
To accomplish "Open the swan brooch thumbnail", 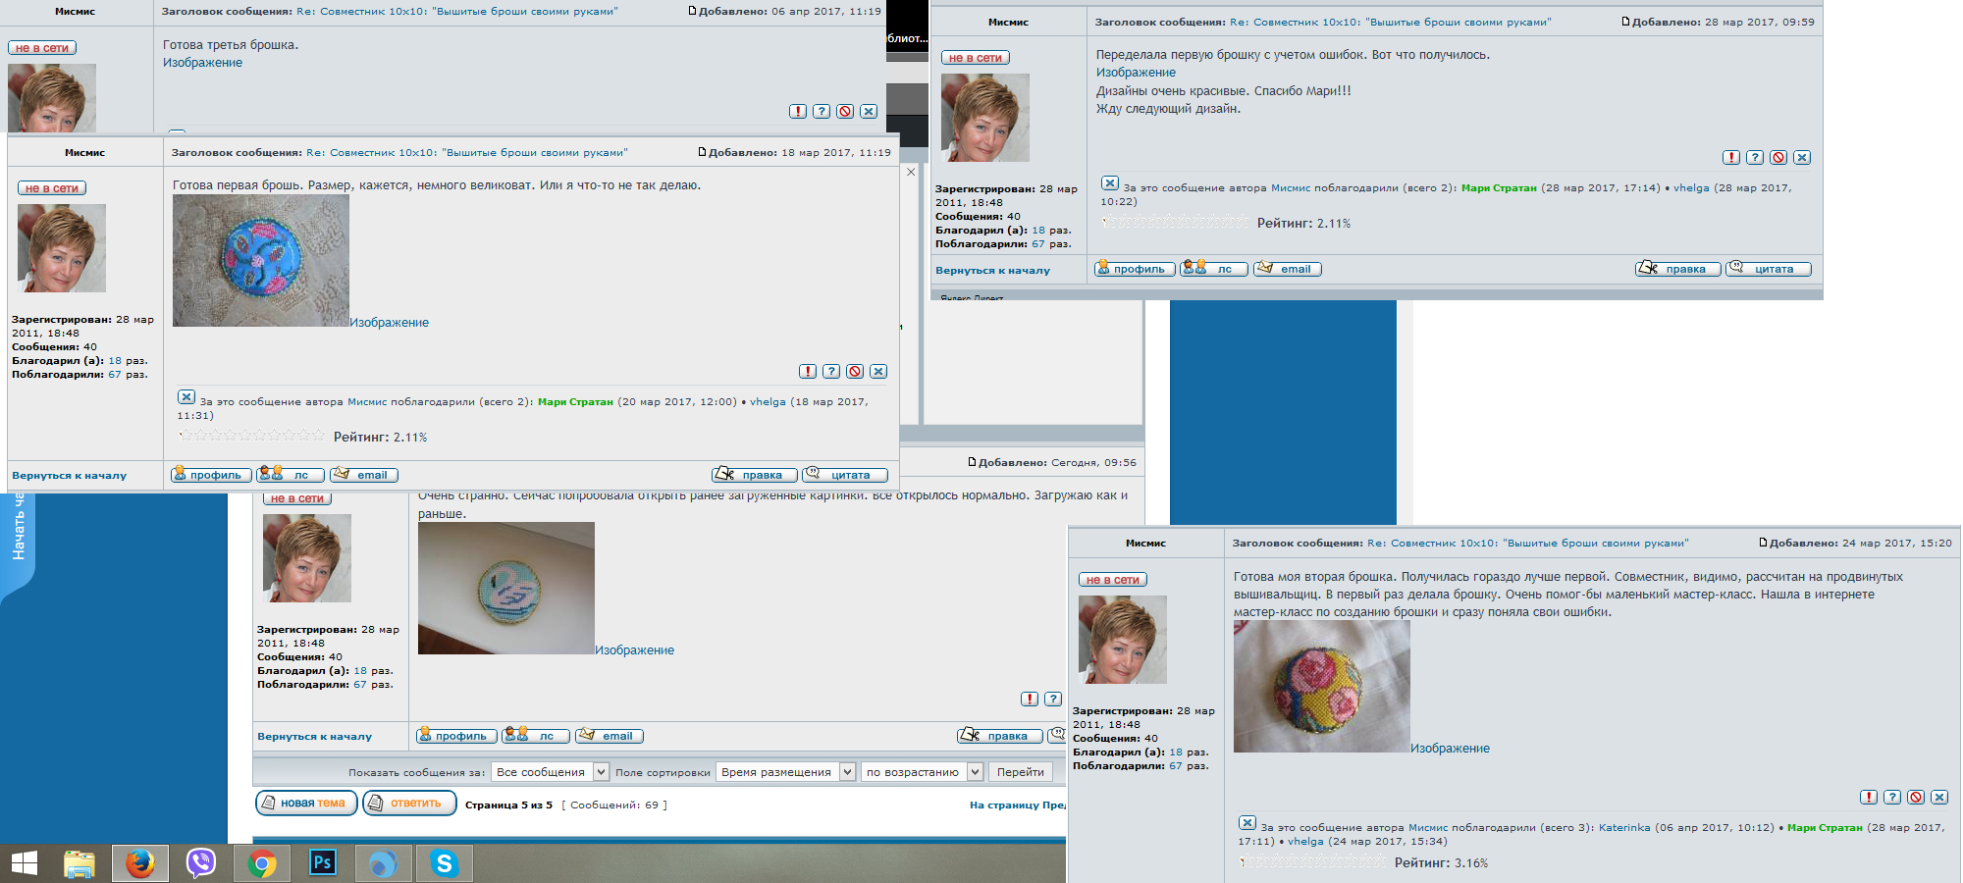I will [x=506, y=589].
